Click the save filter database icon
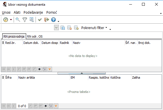The image size is (163, 110). [63, 28]
